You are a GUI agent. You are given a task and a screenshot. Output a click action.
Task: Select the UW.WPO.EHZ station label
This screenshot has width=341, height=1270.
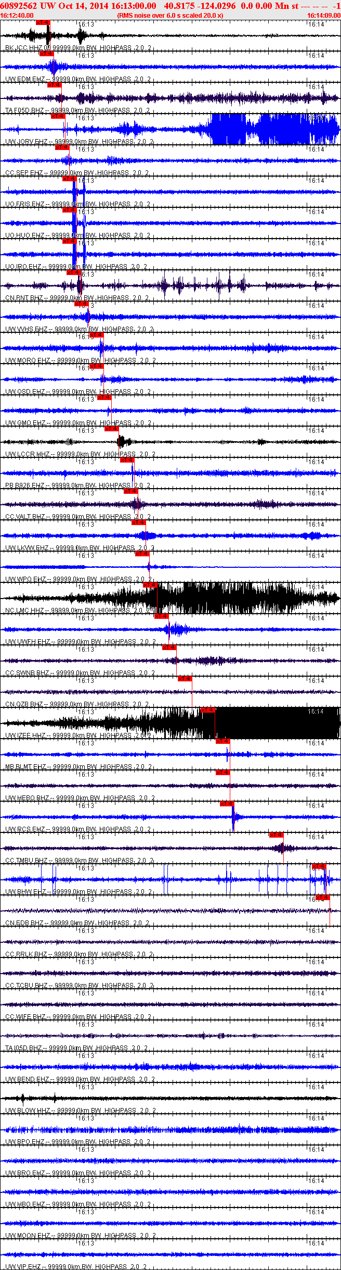click(25, 579)
